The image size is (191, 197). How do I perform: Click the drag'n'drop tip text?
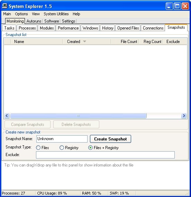69,165
